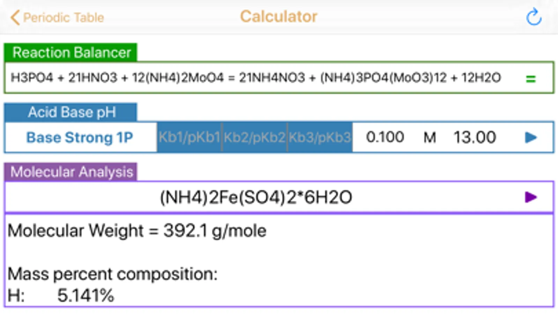
Task: Click the Kb2/pKb2 field
Action: coord(254,137)
